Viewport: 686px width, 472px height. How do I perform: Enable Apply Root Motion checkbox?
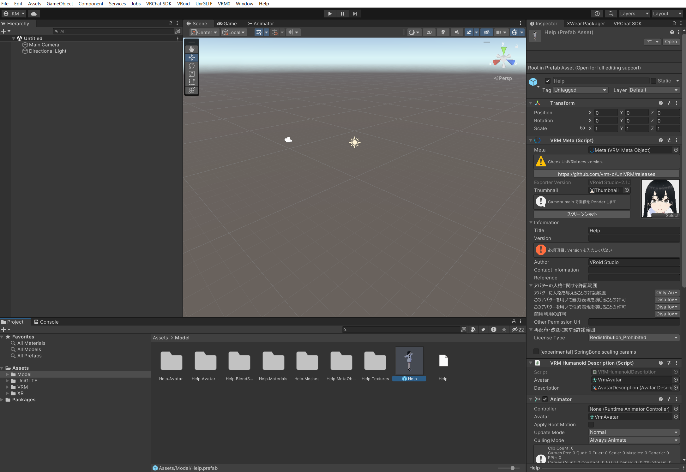[591, 424]
